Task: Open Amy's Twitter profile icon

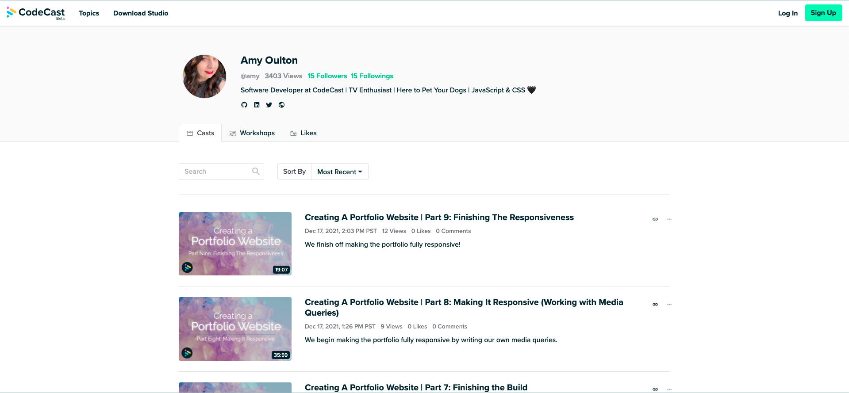Action: coord(269,105)
